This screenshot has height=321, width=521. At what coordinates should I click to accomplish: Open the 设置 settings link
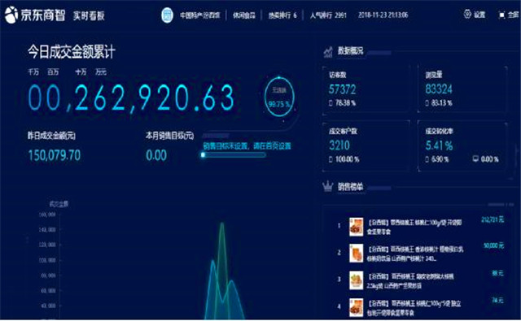click(x=479, y=15)
